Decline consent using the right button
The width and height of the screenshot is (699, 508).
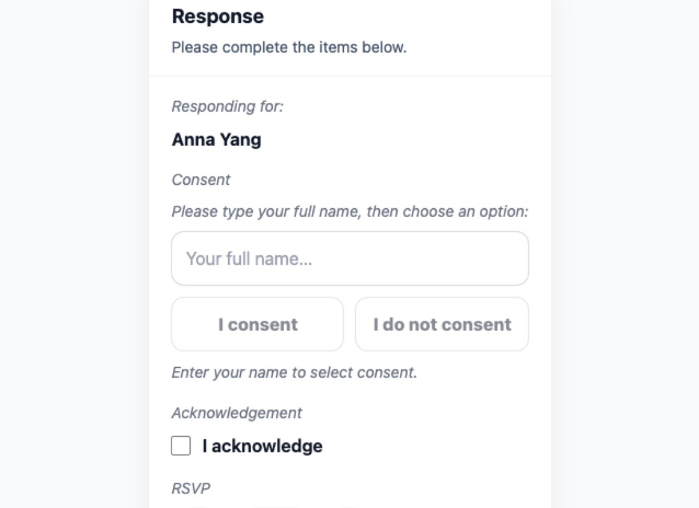(x=442, y=324)
